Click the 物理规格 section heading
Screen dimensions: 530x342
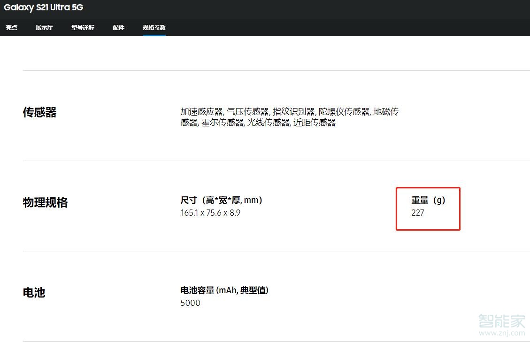pyautogui.click(x=45, y=202)
